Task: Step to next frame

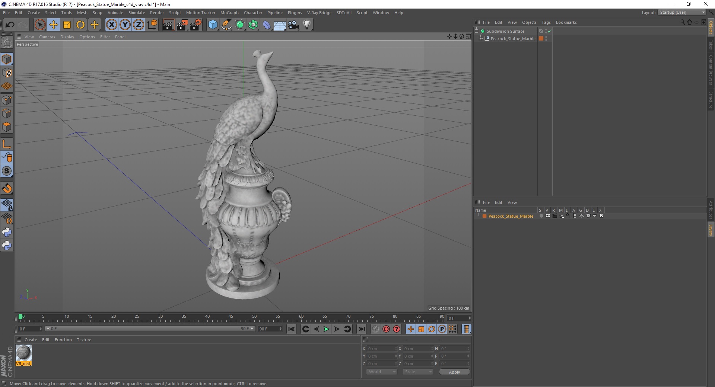Action: 337,329
